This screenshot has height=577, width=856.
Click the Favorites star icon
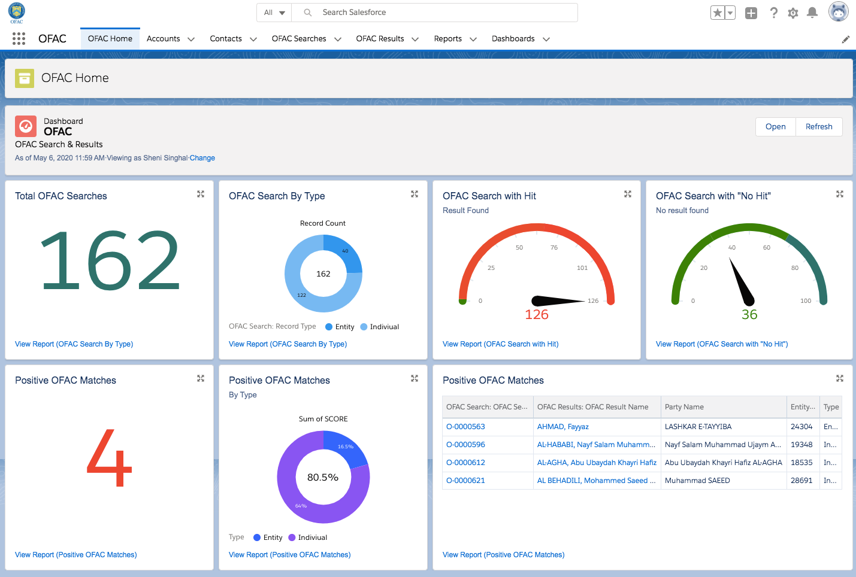click(x=717, y=13)
